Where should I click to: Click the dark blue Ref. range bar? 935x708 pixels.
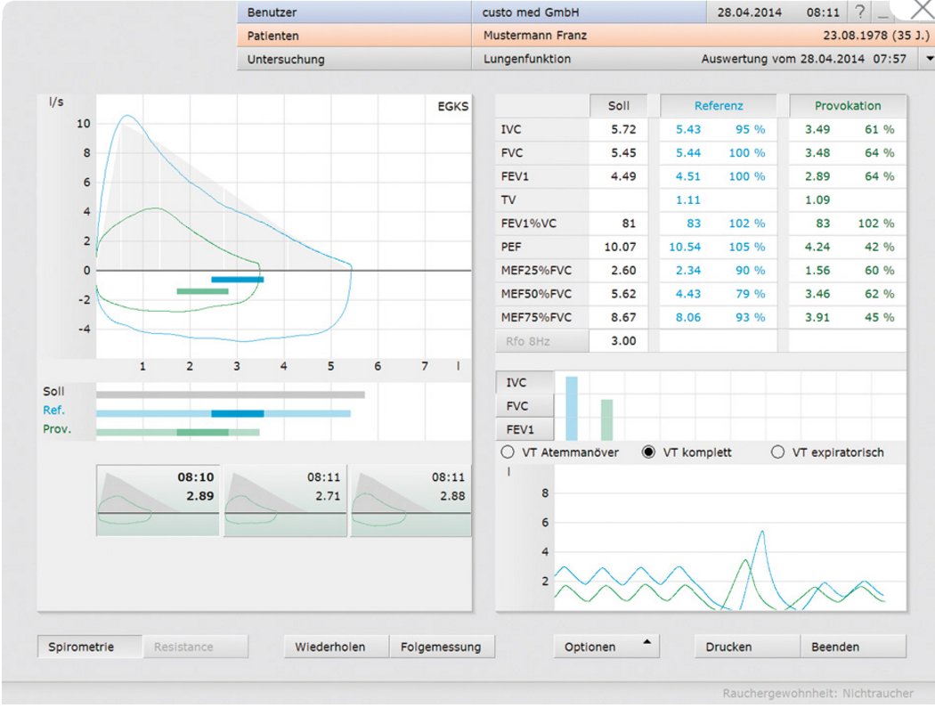[x=237, y=414]
